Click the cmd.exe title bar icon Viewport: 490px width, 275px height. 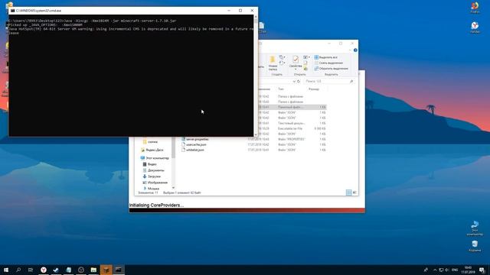click(x=12, y=11)
